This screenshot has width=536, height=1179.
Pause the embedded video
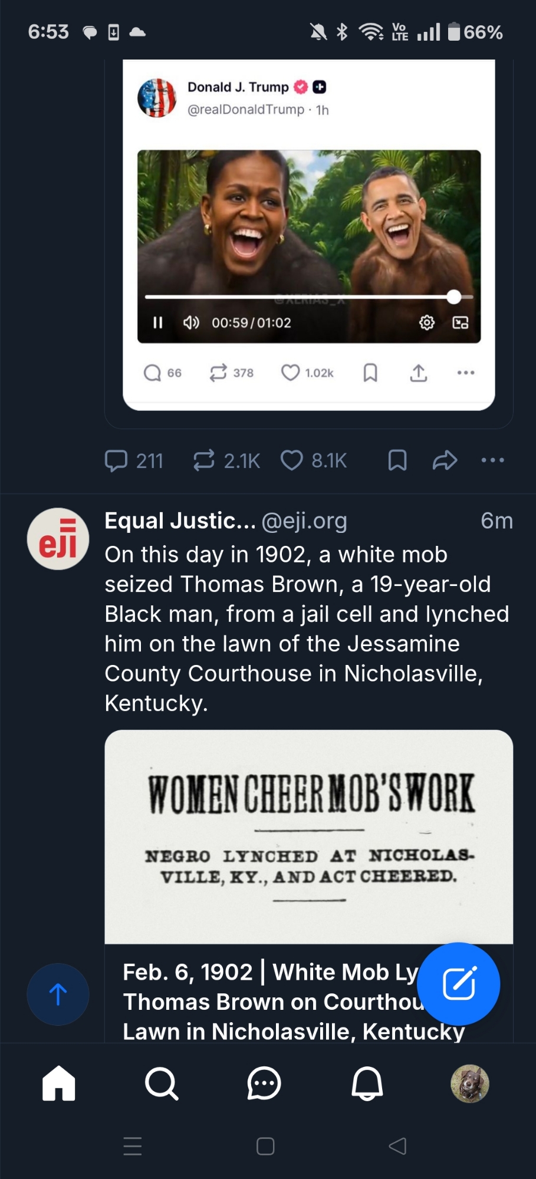click(157, 322)
